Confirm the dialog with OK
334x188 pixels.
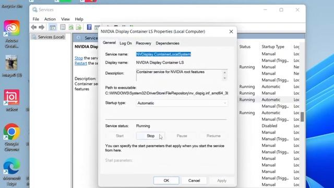coord(166,181)
